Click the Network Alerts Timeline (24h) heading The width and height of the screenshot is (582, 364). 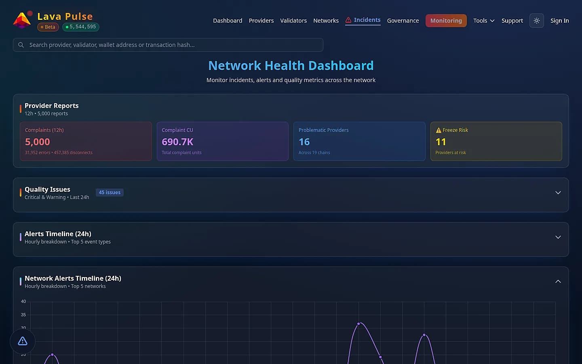click(73, 278)
